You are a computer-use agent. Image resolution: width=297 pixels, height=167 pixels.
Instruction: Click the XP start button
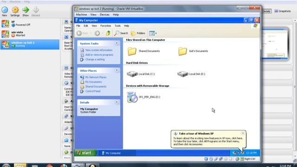[85, 153]
